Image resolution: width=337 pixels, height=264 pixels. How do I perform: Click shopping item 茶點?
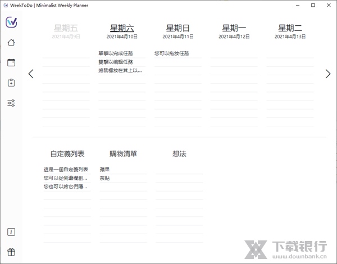tap(104, 178)
